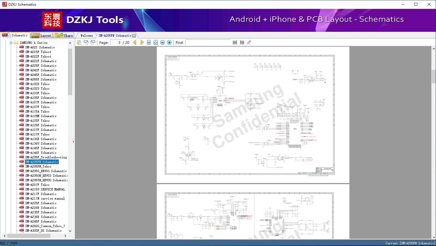Toggle the match case 'Aa' search icon
Image resolution: width=436 pixels, height=246 pixels.
click(x=249, y=42)
